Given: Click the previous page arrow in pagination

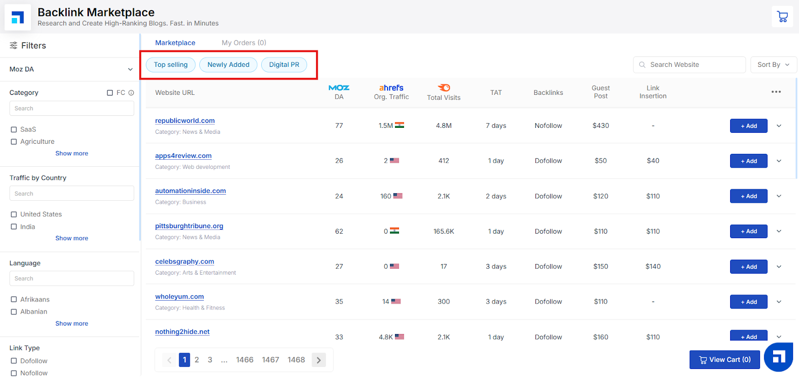Looking at the screenshot, I should coord(169,360).
